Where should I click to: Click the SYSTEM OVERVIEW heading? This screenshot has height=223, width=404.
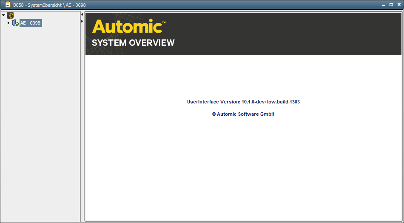coord(133,43)
